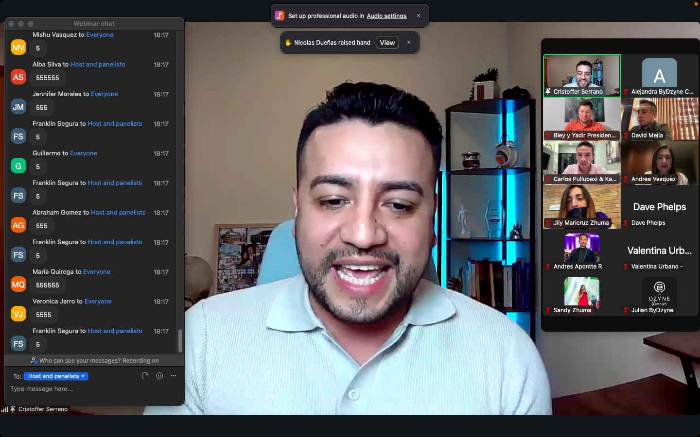Click the signal strength icon by Cristoffer Serrano
Image resolution: width=700 pixels, height=437 pixels.
5,409
